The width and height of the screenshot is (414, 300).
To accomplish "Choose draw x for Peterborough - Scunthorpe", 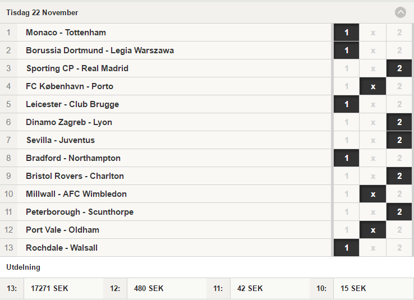I will pos(373,212).
